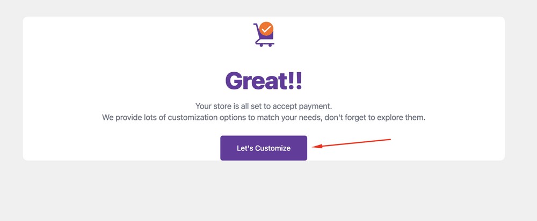Click the exclamation marks in the heading

pos(295,80)
